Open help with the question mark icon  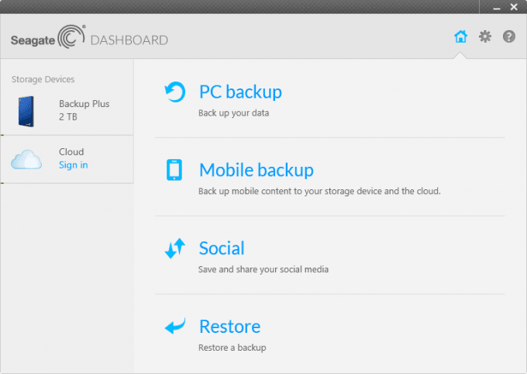pos(509,36)
